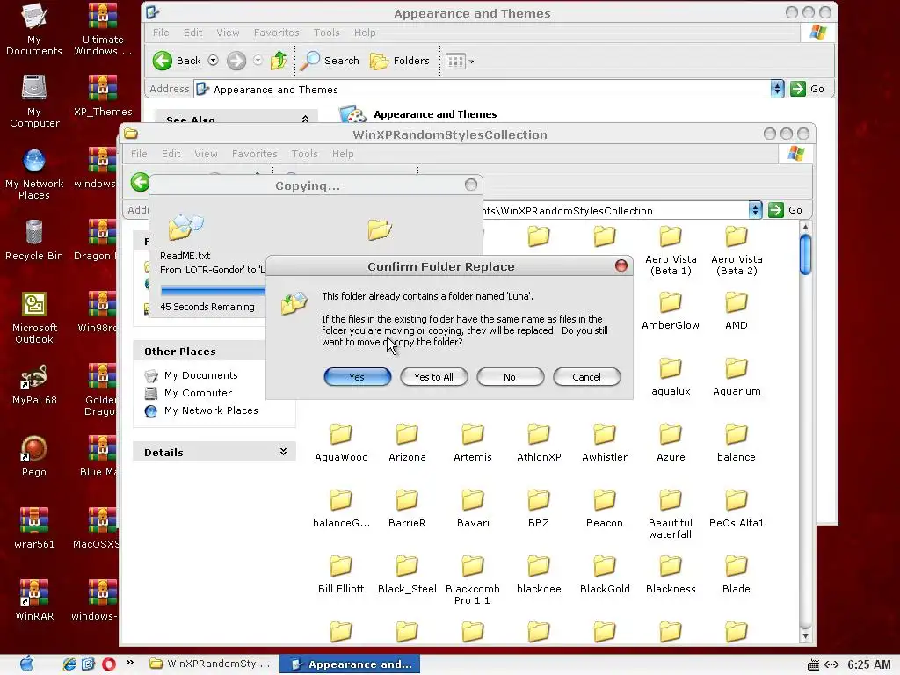
Task: Select the Awhistler folder
Action: click(x=605, y=443)
